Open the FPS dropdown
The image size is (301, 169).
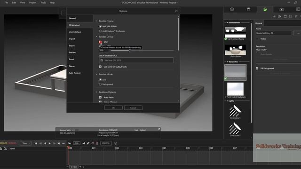(x=106, y=143)
